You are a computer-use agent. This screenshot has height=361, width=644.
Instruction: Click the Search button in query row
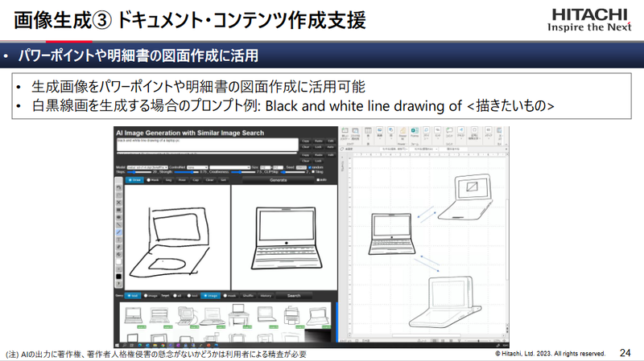click(294, 296)
